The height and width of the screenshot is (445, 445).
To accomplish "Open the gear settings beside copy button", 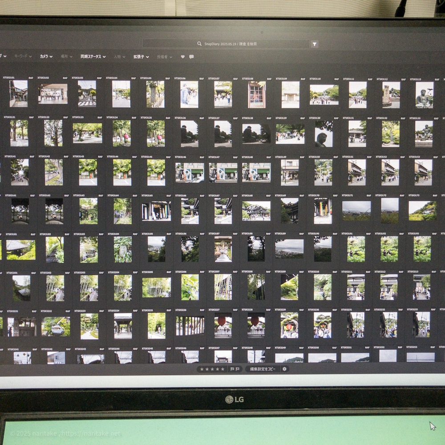I will click(x=285, y=369).
